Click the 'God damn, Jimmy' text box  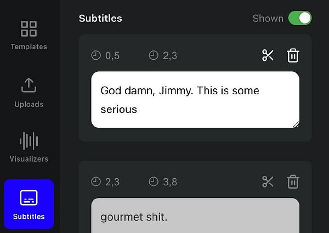point(195,99)
